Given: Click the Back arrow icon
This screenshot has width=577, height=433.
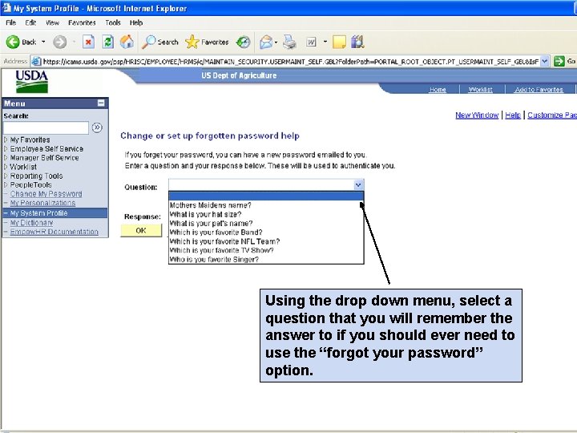Looking at the screenshot, I should (x=13, y=42).
